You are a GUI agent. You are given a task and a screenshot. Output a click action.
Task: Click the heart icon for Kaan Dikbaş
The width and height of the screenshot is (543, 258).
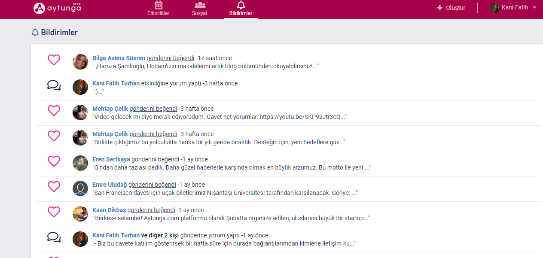point(54,212)
